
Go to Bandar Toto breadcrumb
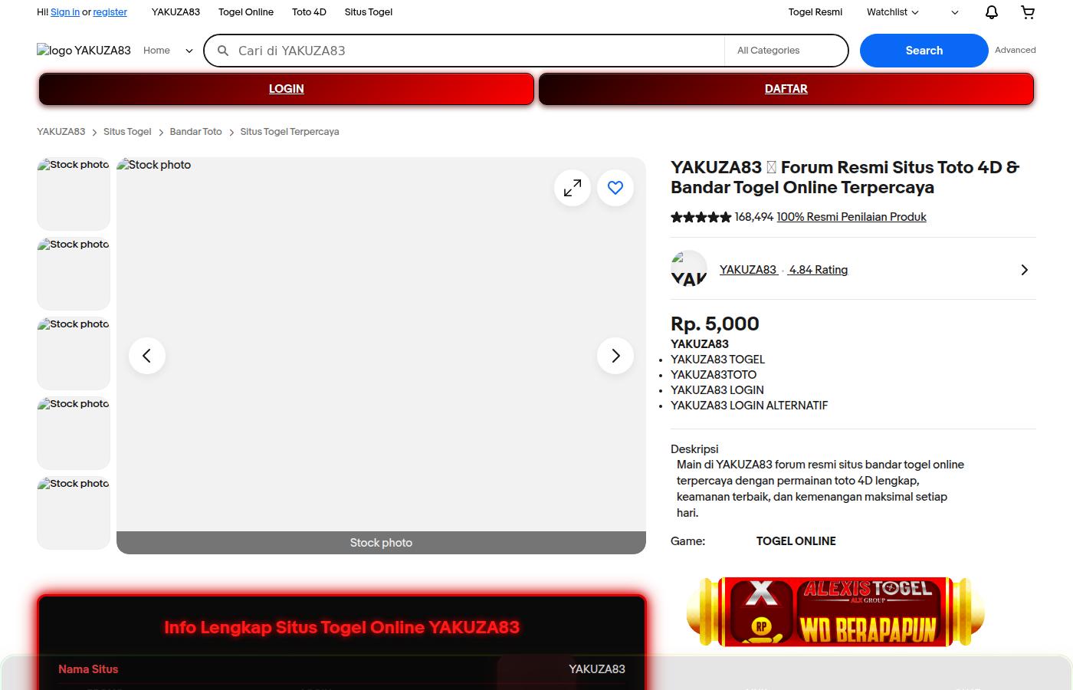tap(196, 132)
